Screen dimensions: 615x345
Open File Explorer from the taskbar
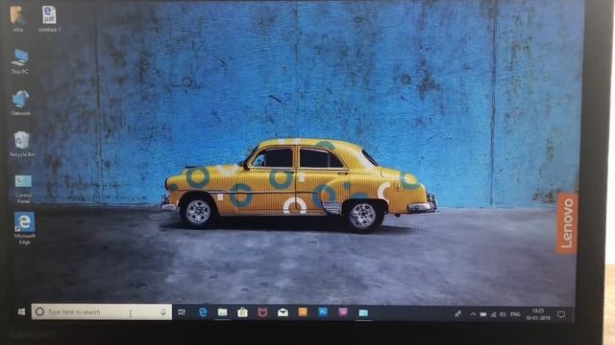pyautogui.click(x=222, y=312)
